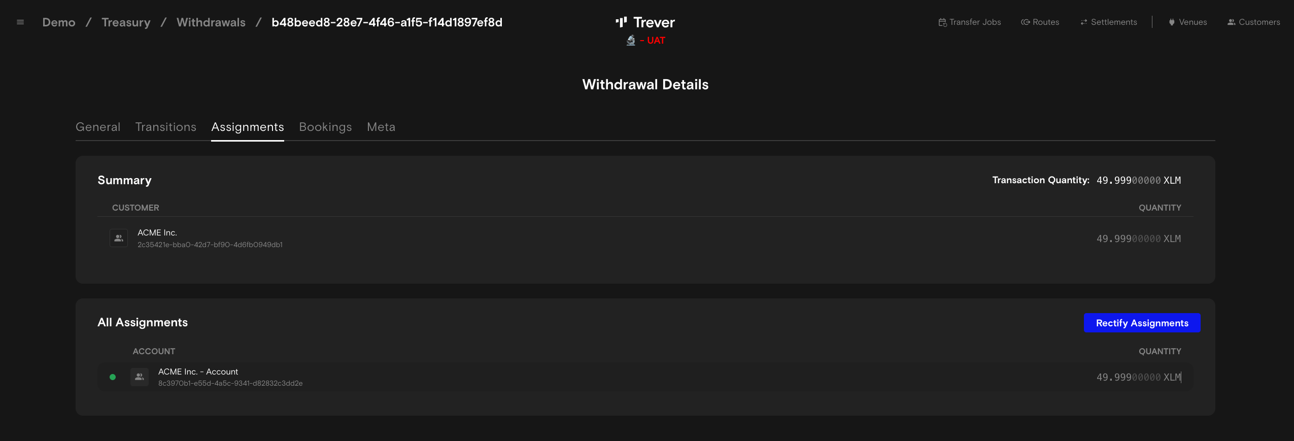The image size is (1294, 441).
Task: Open the Transitions tab
Action: coord(165,127)
